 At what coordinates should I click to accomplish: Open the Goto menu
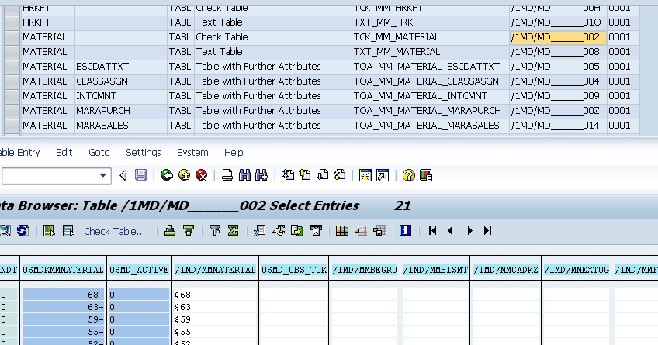(99, 153)
